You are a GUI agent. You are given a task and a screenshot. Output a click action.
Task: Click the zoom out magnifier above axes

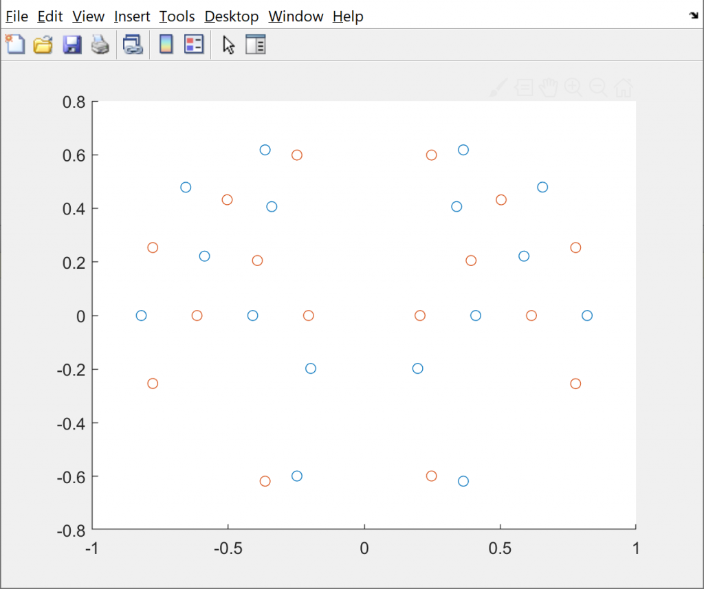pyautogui.click(x=598, y=87)
